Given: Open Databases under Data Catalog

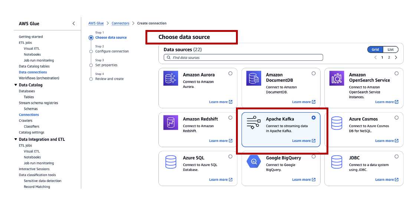Looking at the screenshot, I should point(27,91).
